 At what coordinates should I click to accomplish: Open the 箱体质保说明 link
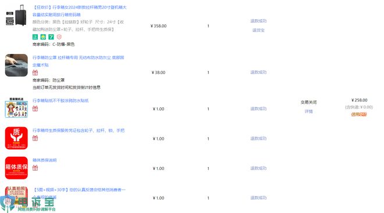[x=45, y=160]
